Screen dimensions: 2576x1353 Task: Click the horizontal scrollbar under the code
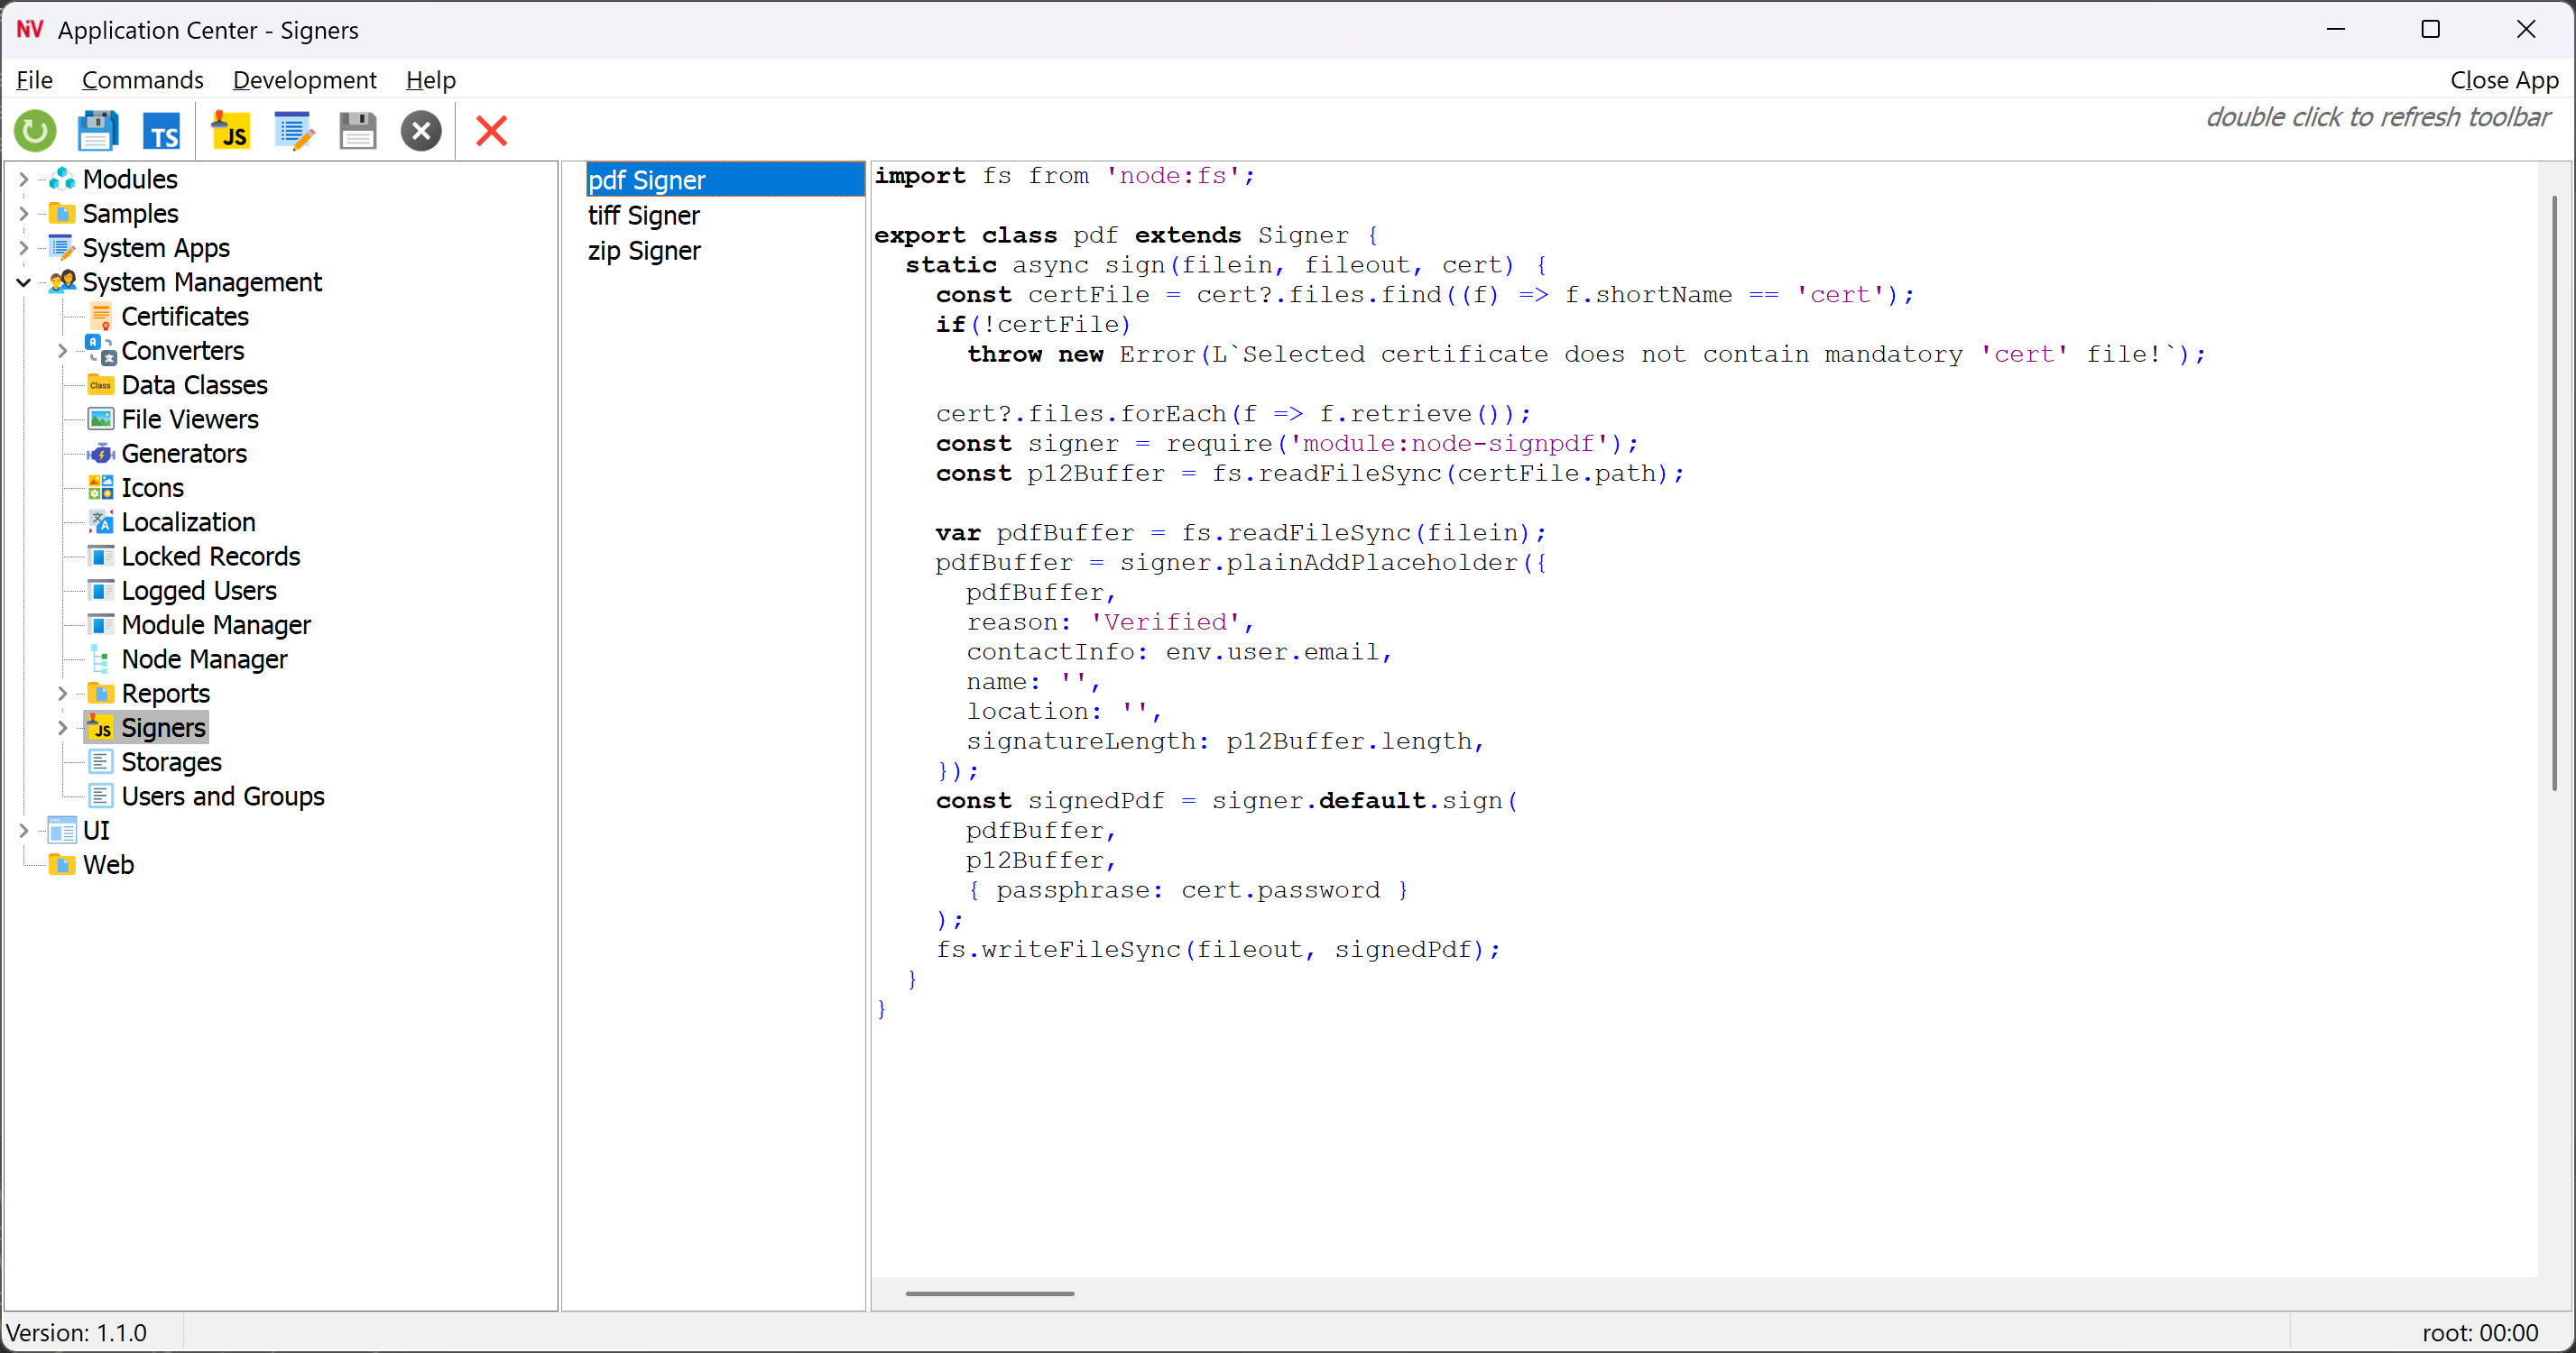pyautogui.click(x=989, y=1293)
